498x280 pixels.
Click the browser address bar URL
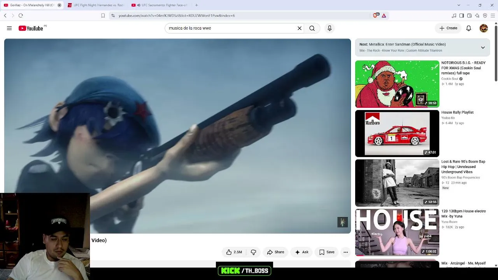tap(177, 16)
